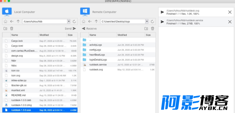The height and width of the screenshot is (113, 235).
Task: Create new folder in Local Computer pane
Action: pos(6,28)
